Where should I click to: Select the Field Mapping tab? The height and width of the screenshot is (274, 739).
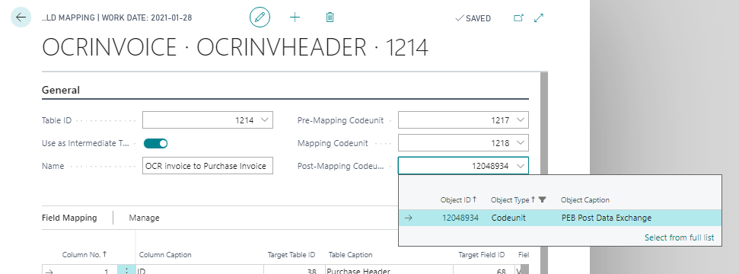pos(69,218)
